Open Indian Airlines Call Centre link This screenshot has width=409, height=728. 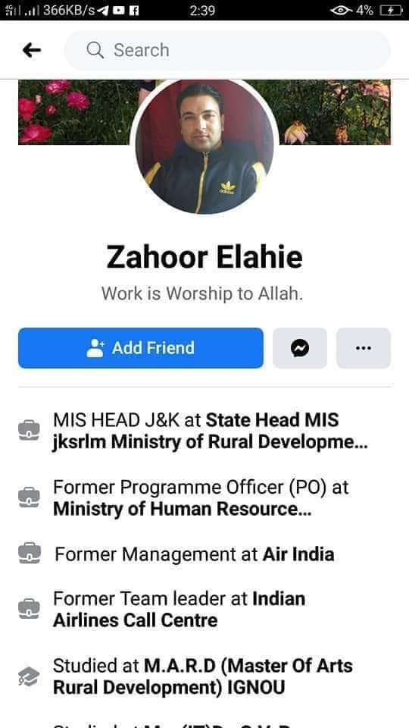179,609
